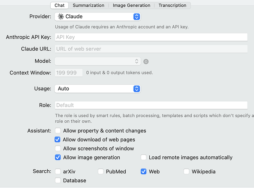Click the Role text field
Screen dimensions: 254x188
[x=151, y=105]
